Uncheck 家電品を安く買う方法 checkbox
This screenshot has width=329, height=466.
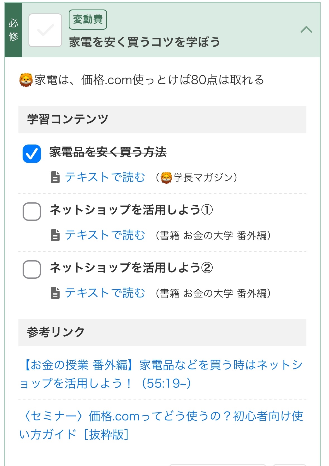pos(32,154)
